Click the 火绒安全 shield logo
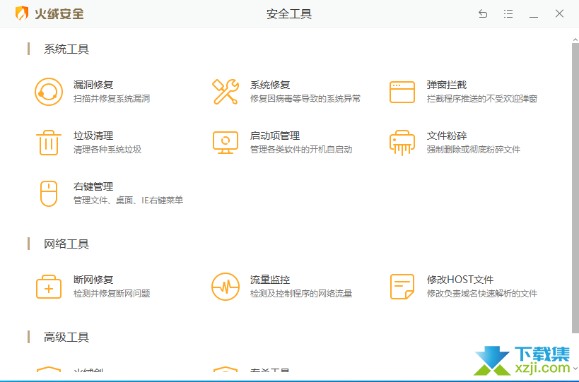Viewport: 579px width, 382px height. (x=22, y=13)
